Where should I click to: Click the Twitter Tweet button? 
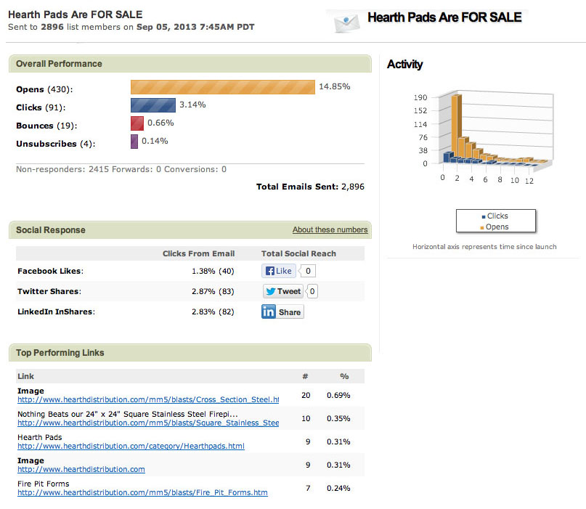pyautogui.click(x=282, y=291)
